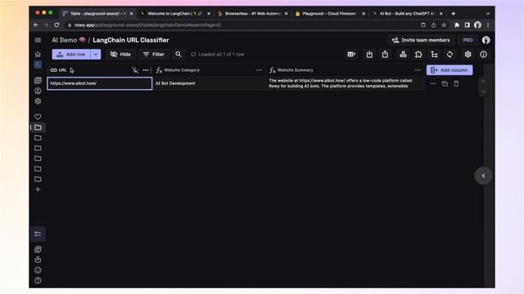Image resolution: width=524 pixels, height=294 pixels.
Task: Open the checklist icon near sidebar bottom
Action: (38, 234)
